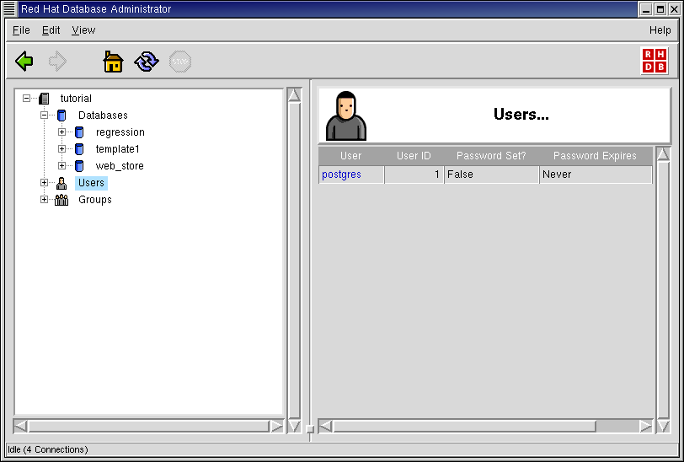Viewport: 684px width, 462px height.
Task: Open the File menu
Action: point(21,30)
